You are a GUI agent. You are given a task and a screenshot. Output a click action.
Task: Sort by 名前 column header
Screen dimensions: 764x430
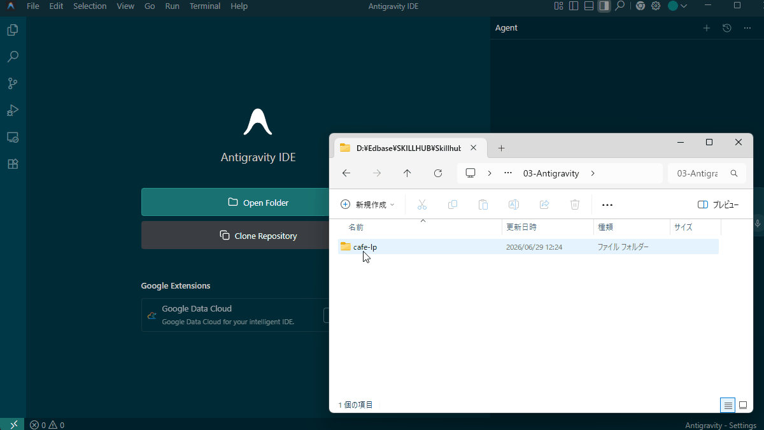tap(356, 227)
